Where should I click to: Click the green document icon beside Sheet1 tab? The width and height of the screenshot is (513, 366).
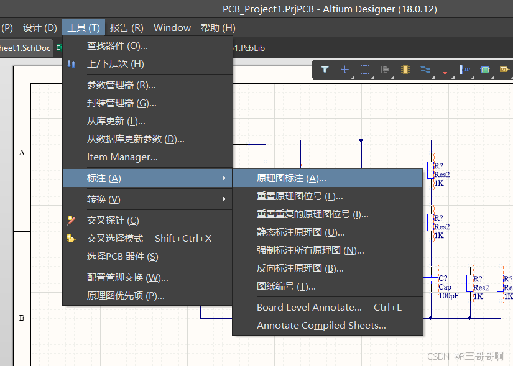tap(59, 48)
